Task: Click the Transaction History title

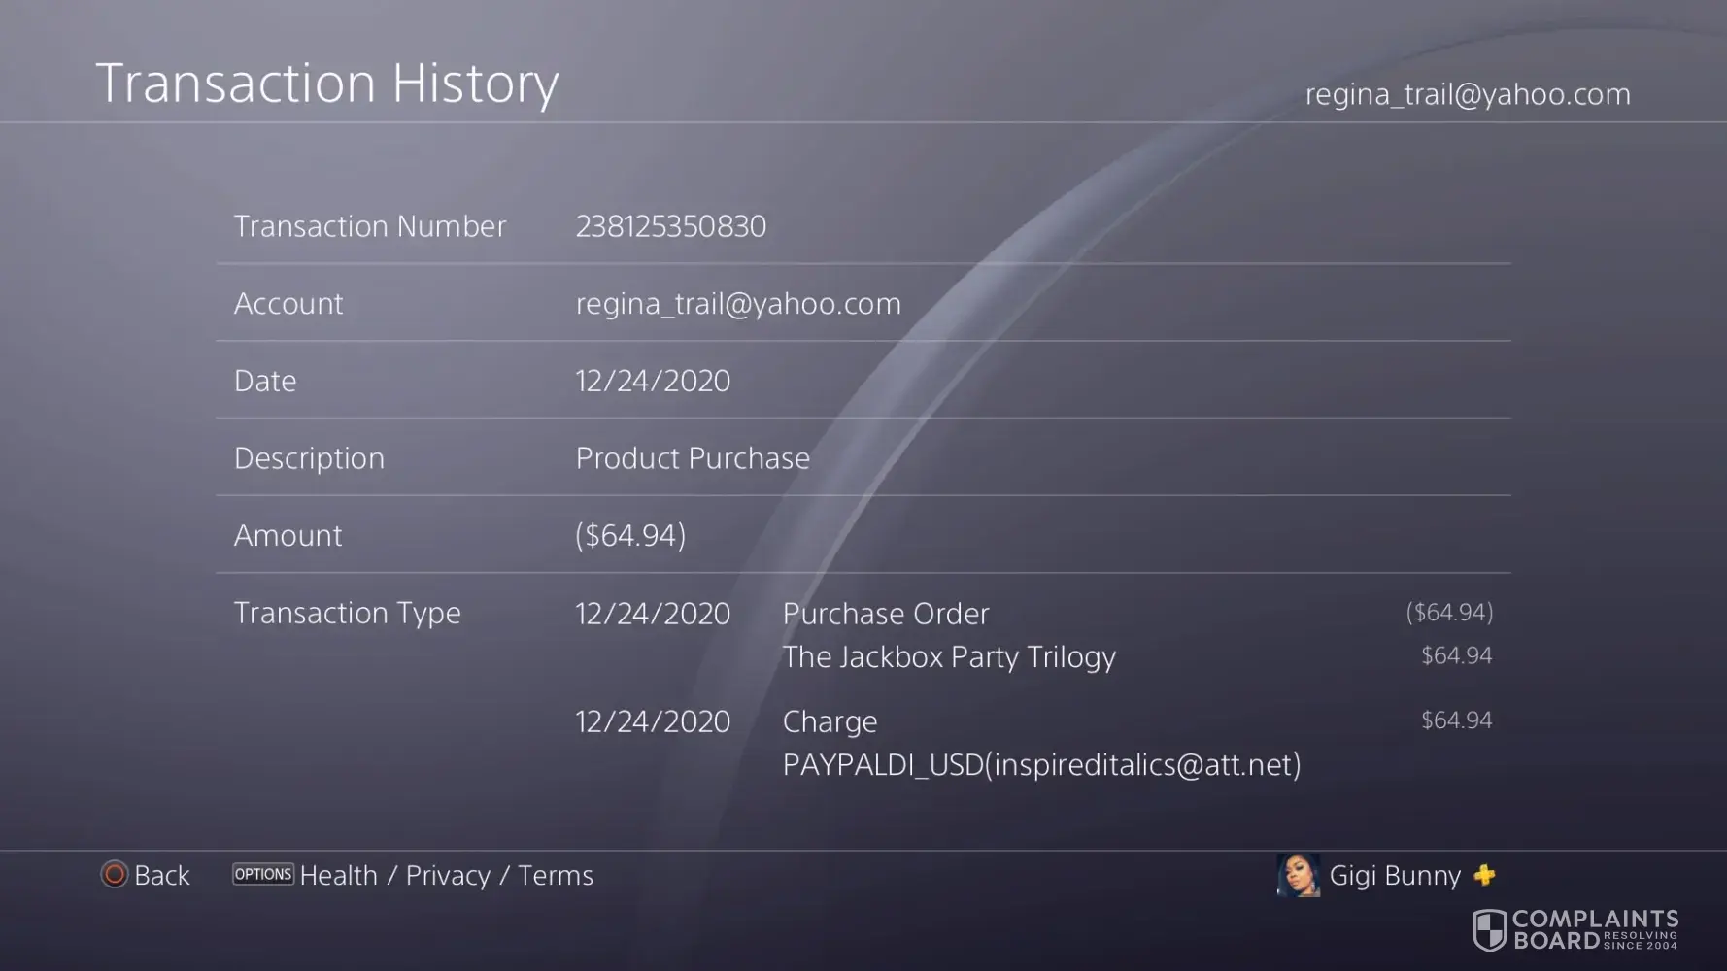Action: [x=327, y=84]
